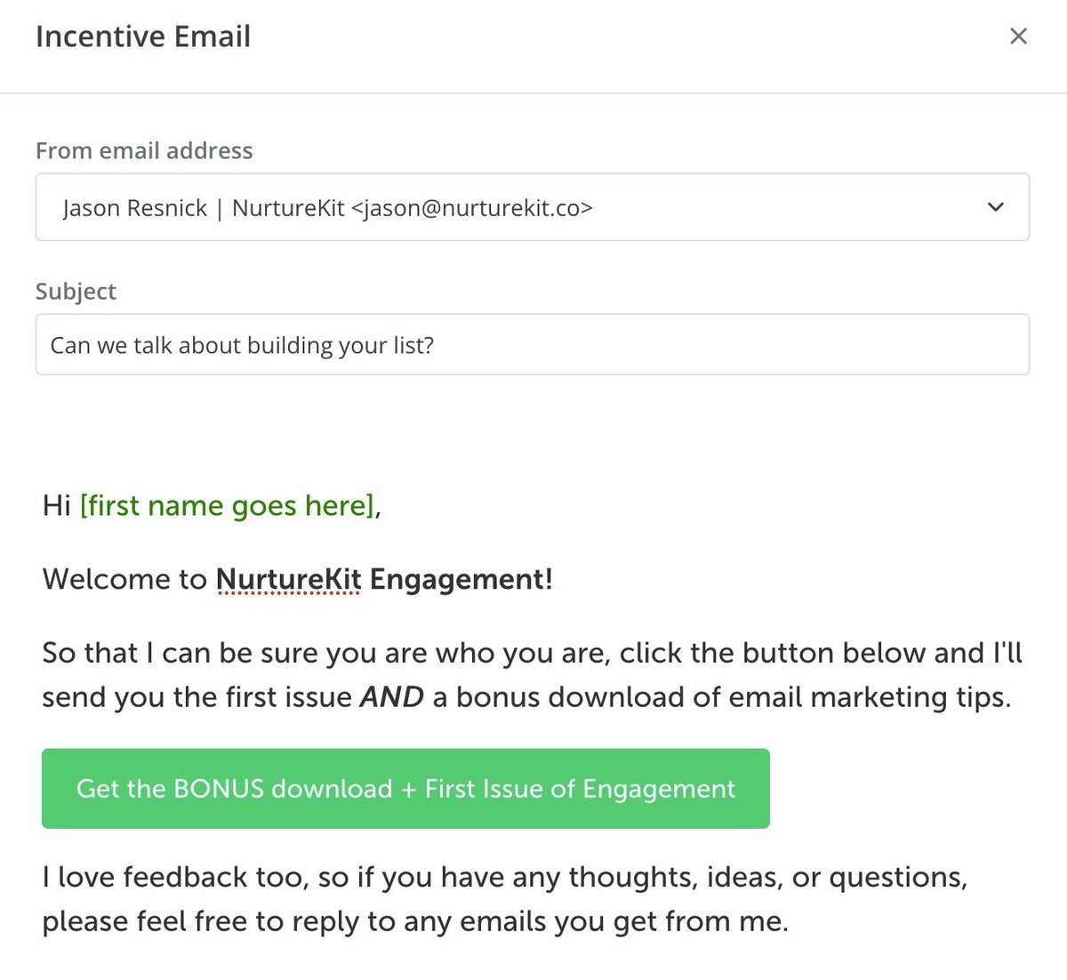The image size is (1067, 980).
Task: Click the green BONUS download button
Action: tap(405, 789)
